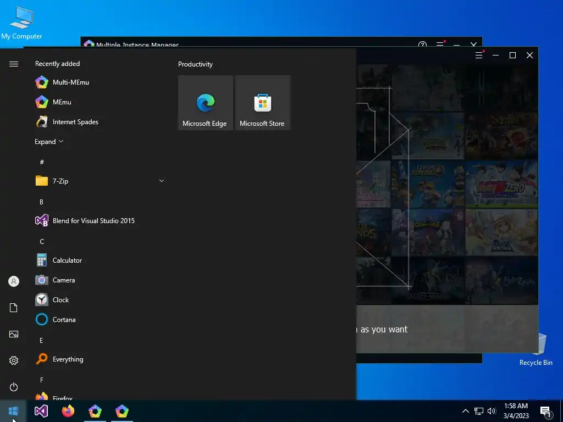Jump to letter B header
The width and height of the screenshot is (563, 422).
(x=41, y=202)
